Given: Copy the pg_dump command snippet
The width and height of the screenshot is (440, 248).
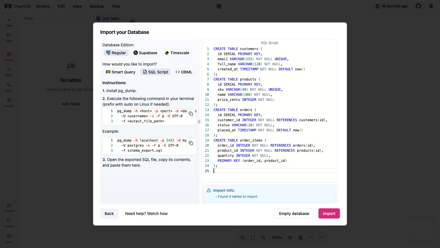Looking at the screenshot, I should [x=191, y=114].
